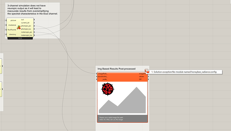Select the 'out' output parameter
The width and height of the screenshot is (231, 131).
22,20
